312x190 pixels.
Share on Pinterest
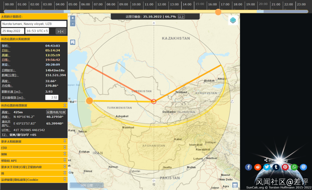(x=285, y=167)
